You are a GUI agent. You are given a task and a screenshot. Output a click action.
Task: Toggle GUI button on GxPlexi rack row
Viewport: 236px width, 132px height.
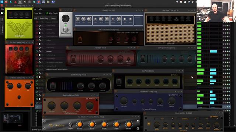(x=39, y=51)
